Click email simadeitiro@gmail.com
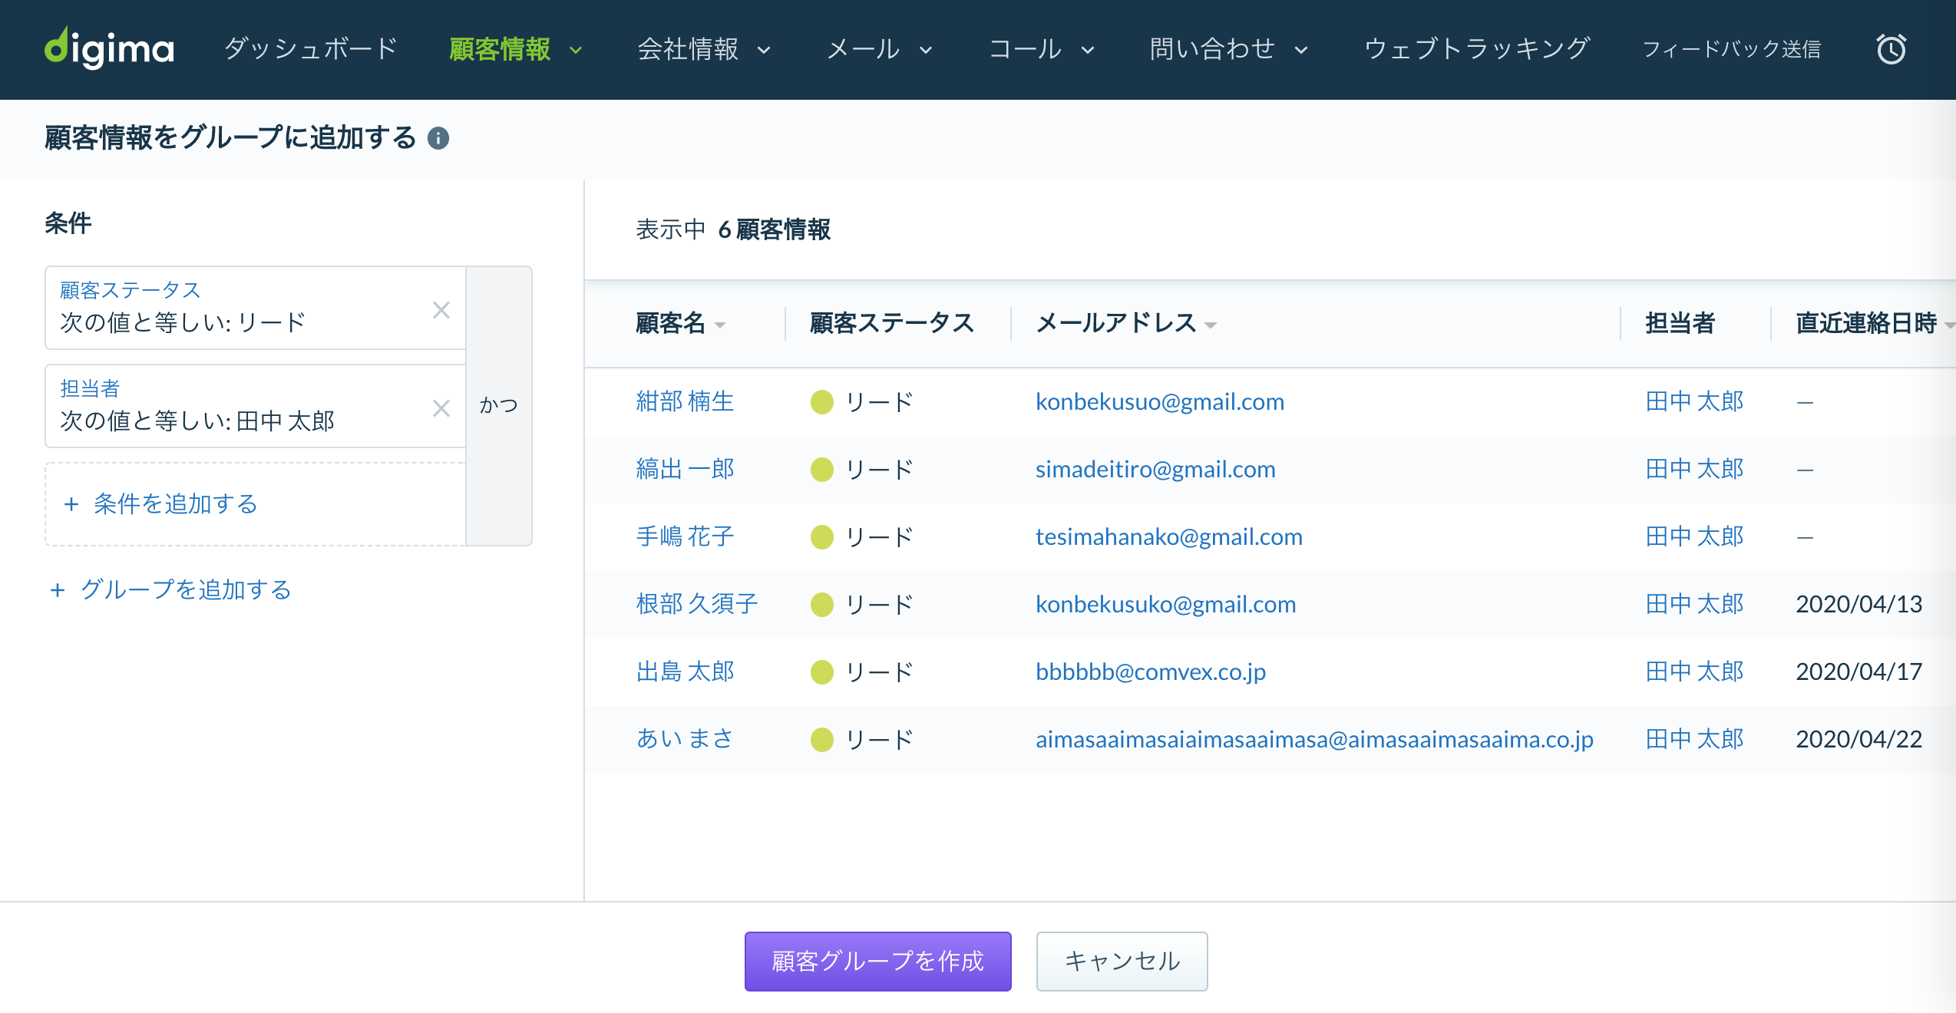This screenshot has height=1013, width=1956. (1155, 469)
